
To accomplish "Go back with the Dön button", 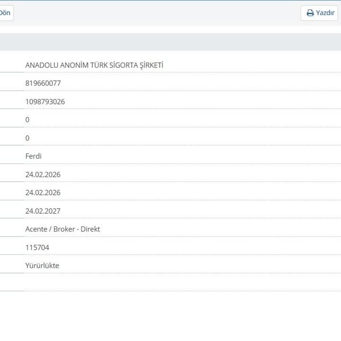I will click(x=6, y=13).
